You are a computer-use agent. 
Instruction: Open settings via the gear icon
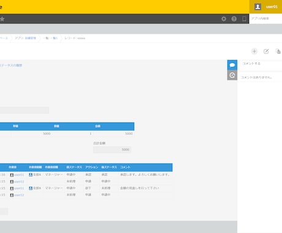pyautogui.click(x=224, y=19)
